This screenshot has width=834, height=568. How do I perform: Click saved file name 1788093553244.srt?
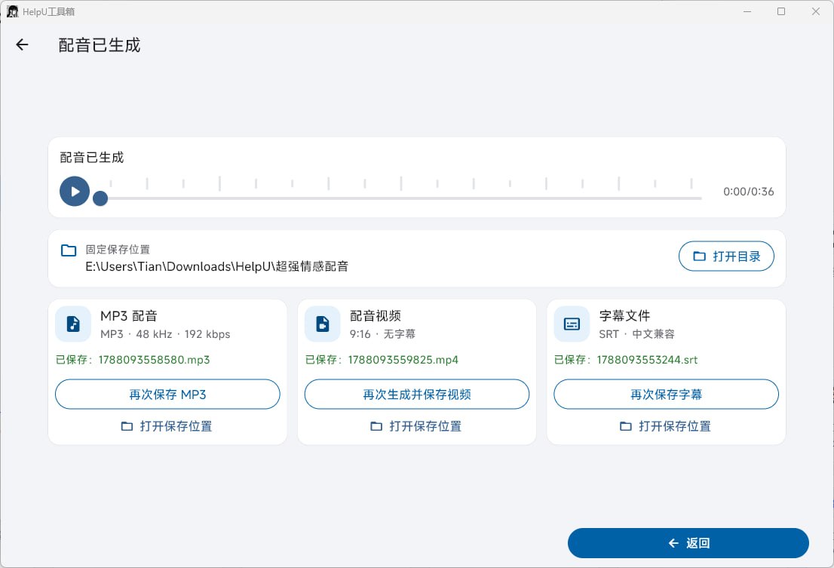tap(647, 360)
